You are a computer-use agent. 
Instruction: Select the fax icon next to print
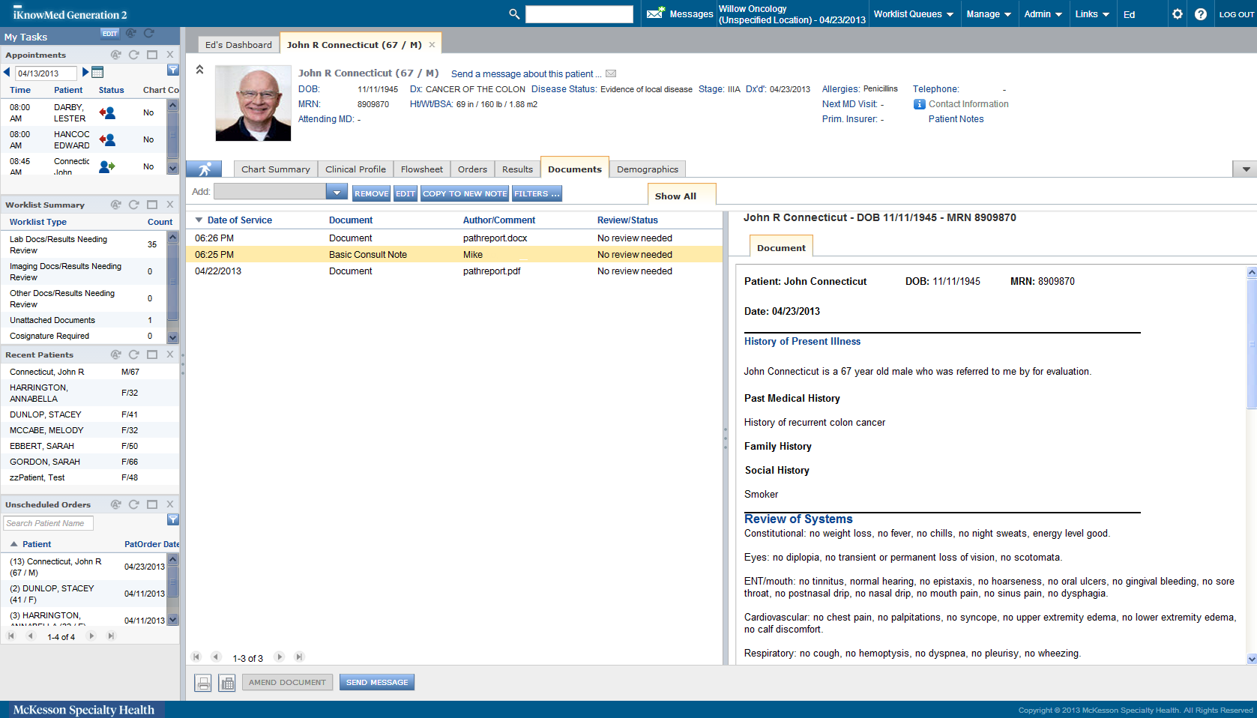pos(226,682)
